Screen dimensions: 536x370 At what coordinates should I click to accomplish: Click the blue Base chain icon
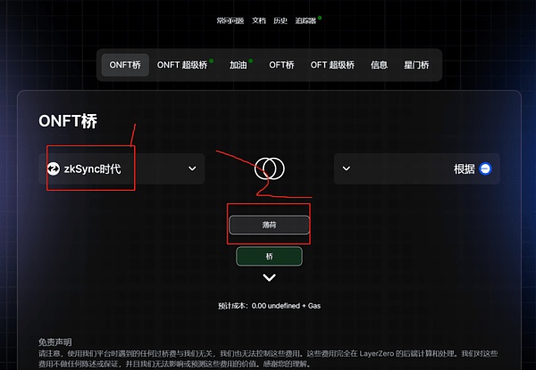click(x=485, y=169)
